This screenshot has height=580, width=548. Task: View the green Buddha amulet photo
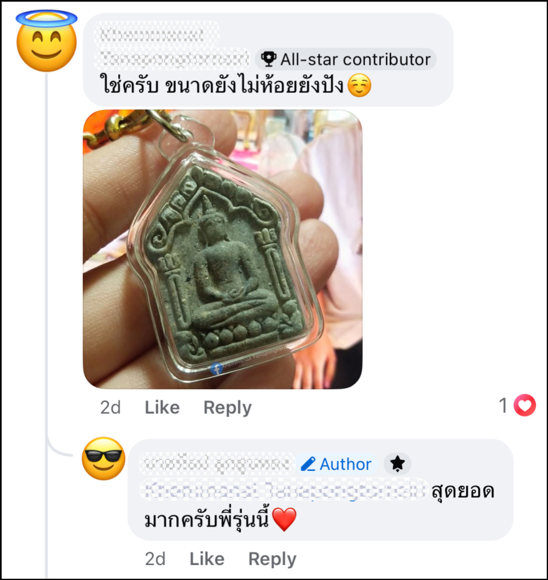[x=223, y=249]
